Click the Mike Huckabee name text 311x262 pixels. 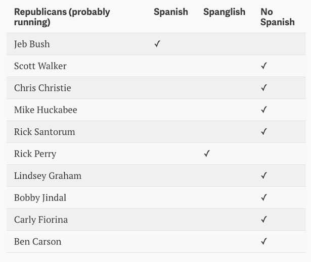46,110
